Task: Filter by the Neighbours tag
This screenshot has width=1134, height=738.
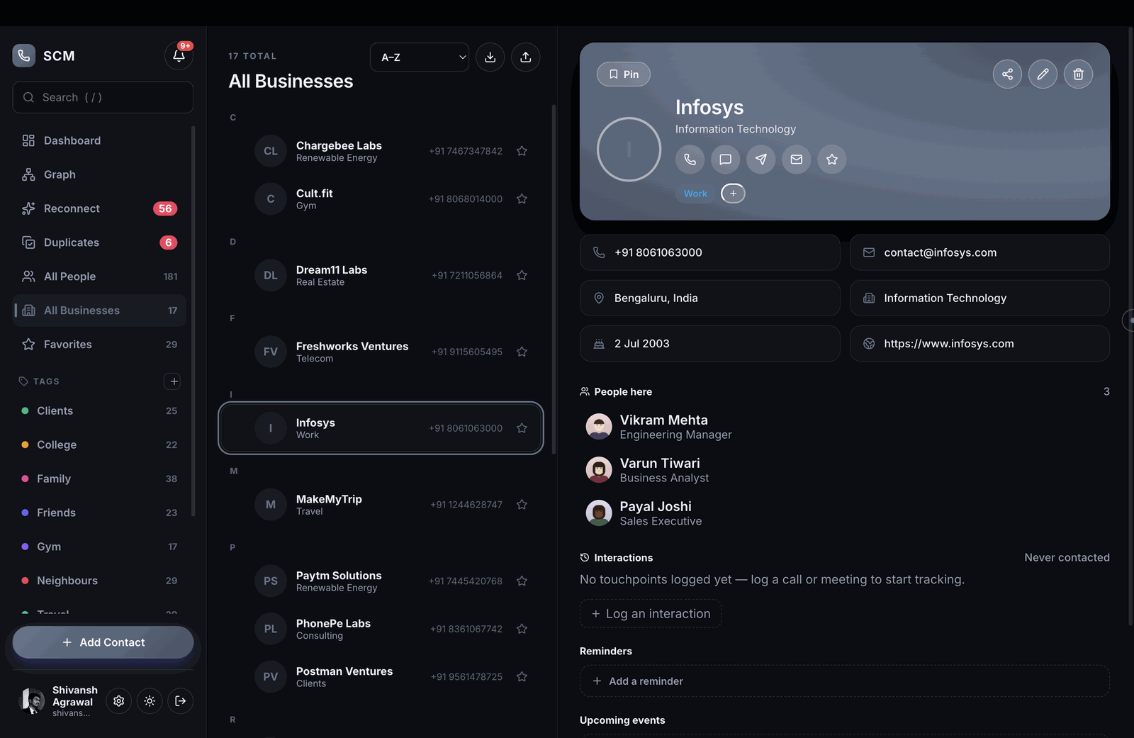Action: point(99,581)
